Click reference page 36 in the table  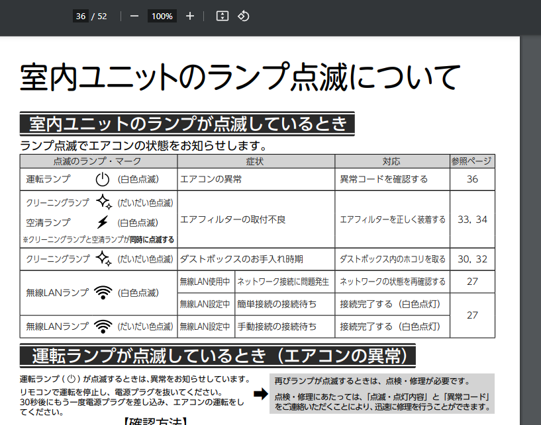tap(471, 179)
